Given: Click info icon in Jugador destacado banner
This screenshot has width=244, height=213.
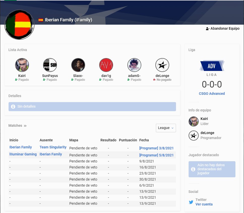Looking at the screenshot, I should (x=193, y=169).
